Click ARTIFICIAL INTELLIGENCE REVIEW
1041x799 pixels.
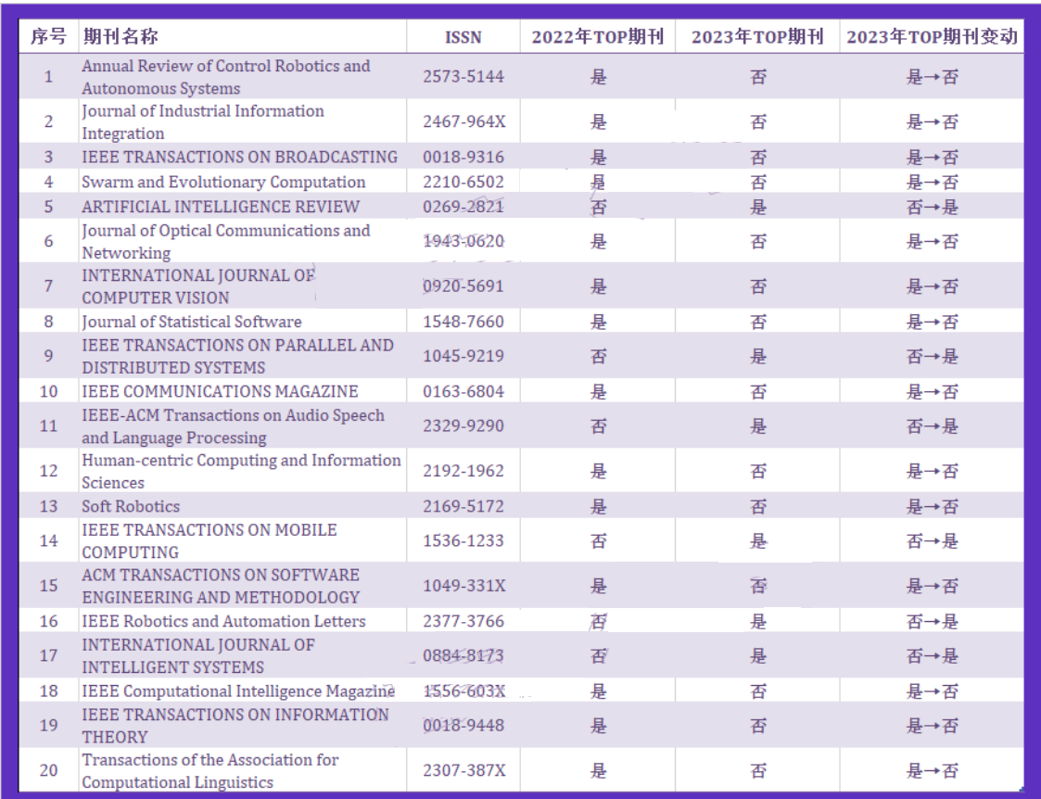[221, 207]
